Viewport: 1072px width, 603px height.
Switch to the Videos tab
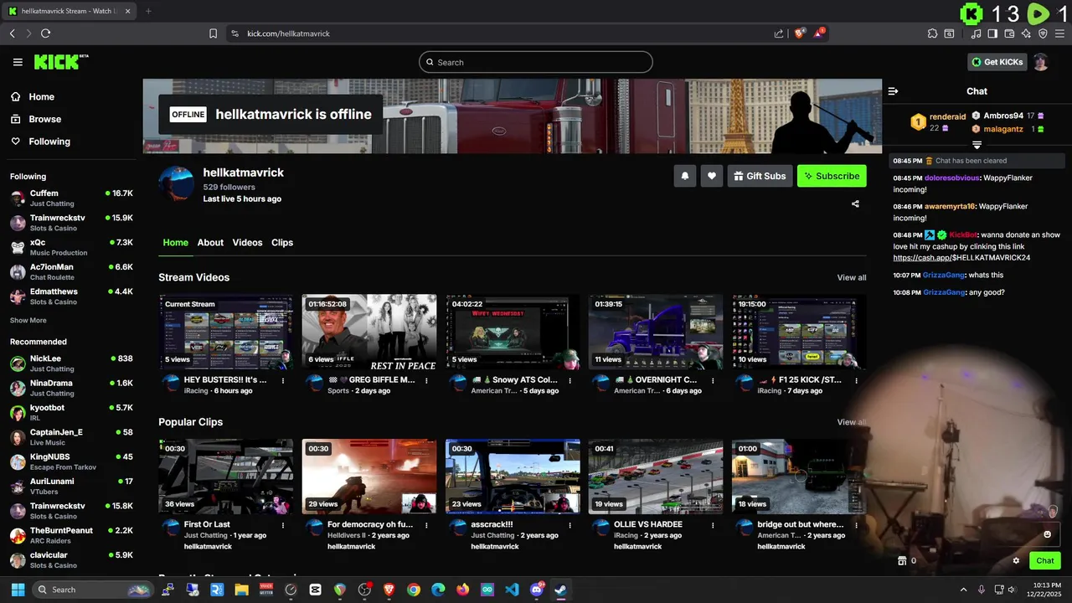click(x=247, y=242)
